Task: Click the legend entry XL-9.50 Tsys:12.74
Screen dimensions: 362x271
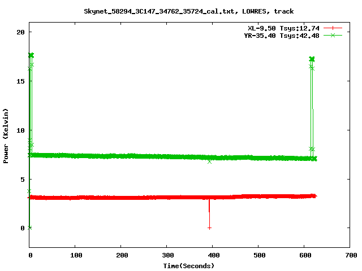Action: [x=283, y=28]
